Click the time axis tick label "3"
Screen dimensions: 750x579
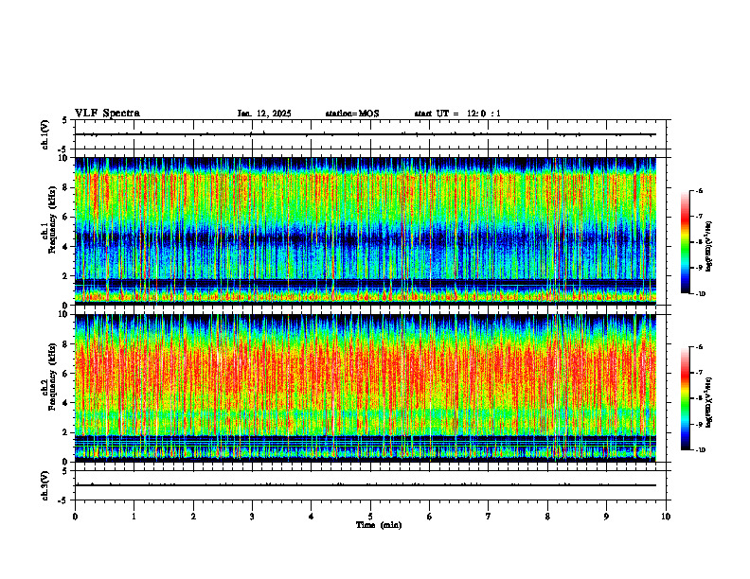pyautogui.click(x=252, y=517)
